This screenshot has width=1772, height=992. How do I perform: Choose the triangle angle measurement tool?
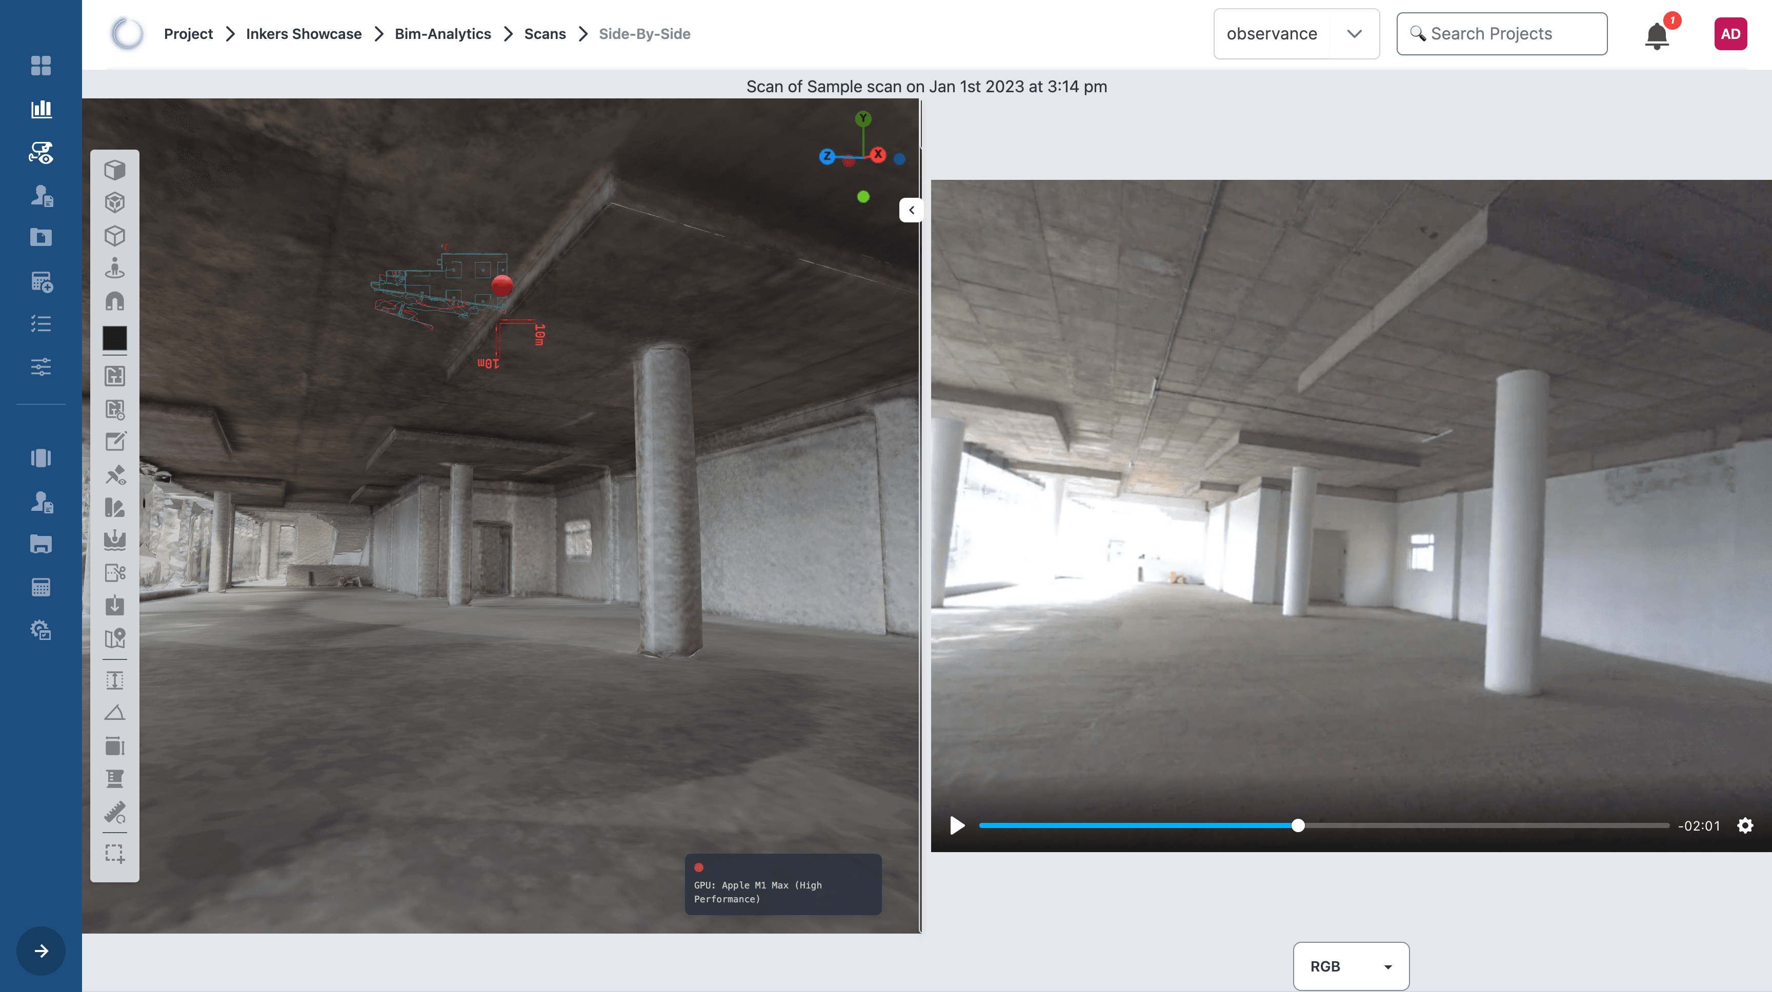coord(115,712)
